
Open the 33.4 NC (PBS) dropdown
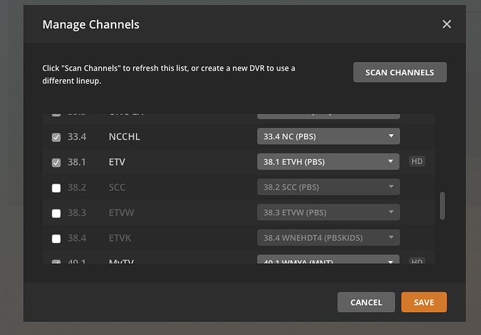[x=328, y=136]
